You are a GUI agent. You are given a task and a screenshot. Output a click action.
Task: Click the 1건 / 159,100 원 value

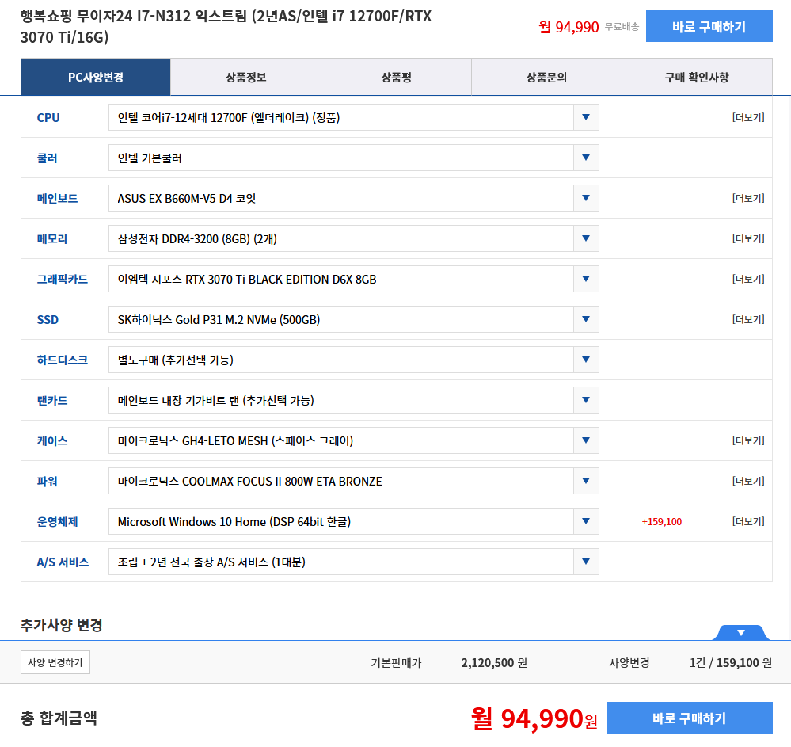tap(731, 663)
